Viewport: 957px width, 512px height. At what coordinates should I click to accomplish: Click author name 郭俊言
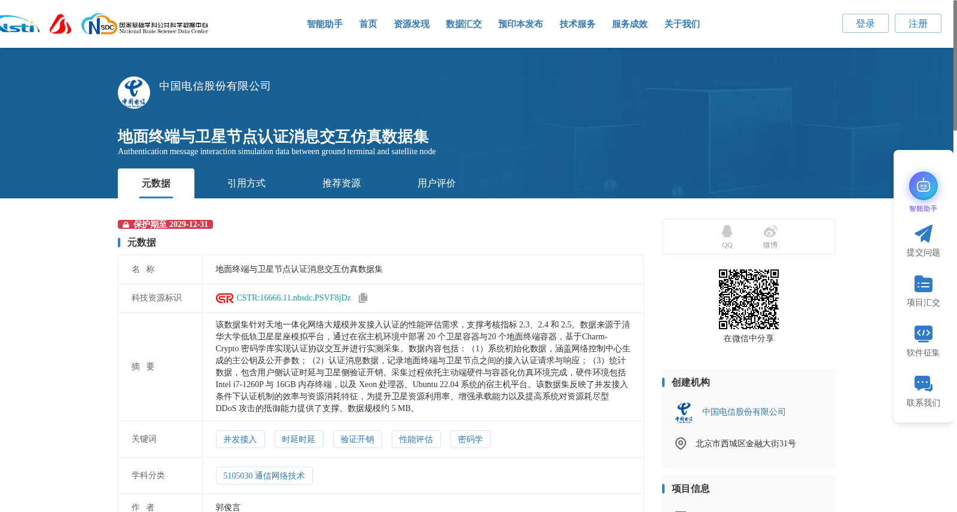tap(228, 507)
